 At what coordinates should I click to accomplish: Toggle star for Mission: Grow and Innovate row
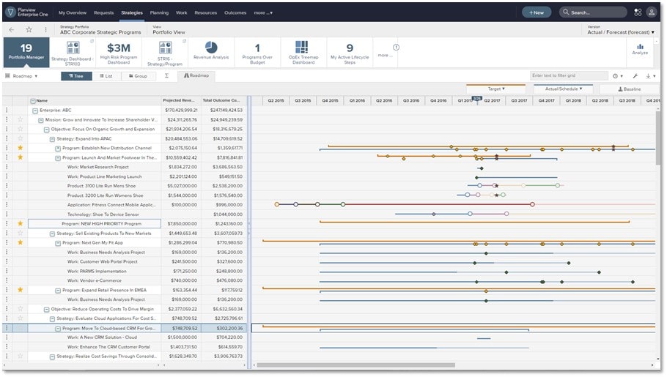click(x=20, y=119)
